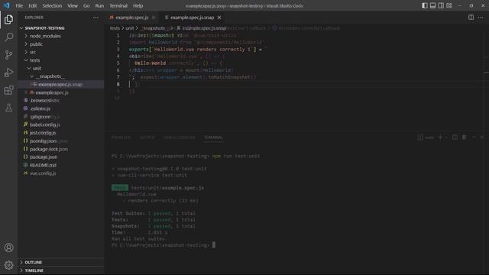Kill terminal using trash icon
The image size is (489, 275).
tap(464, 137)
